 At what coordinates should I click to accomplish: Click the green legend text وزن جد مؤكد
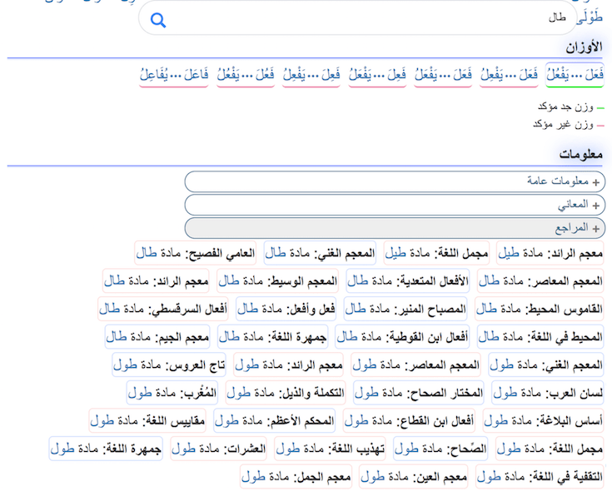[565, 107]
